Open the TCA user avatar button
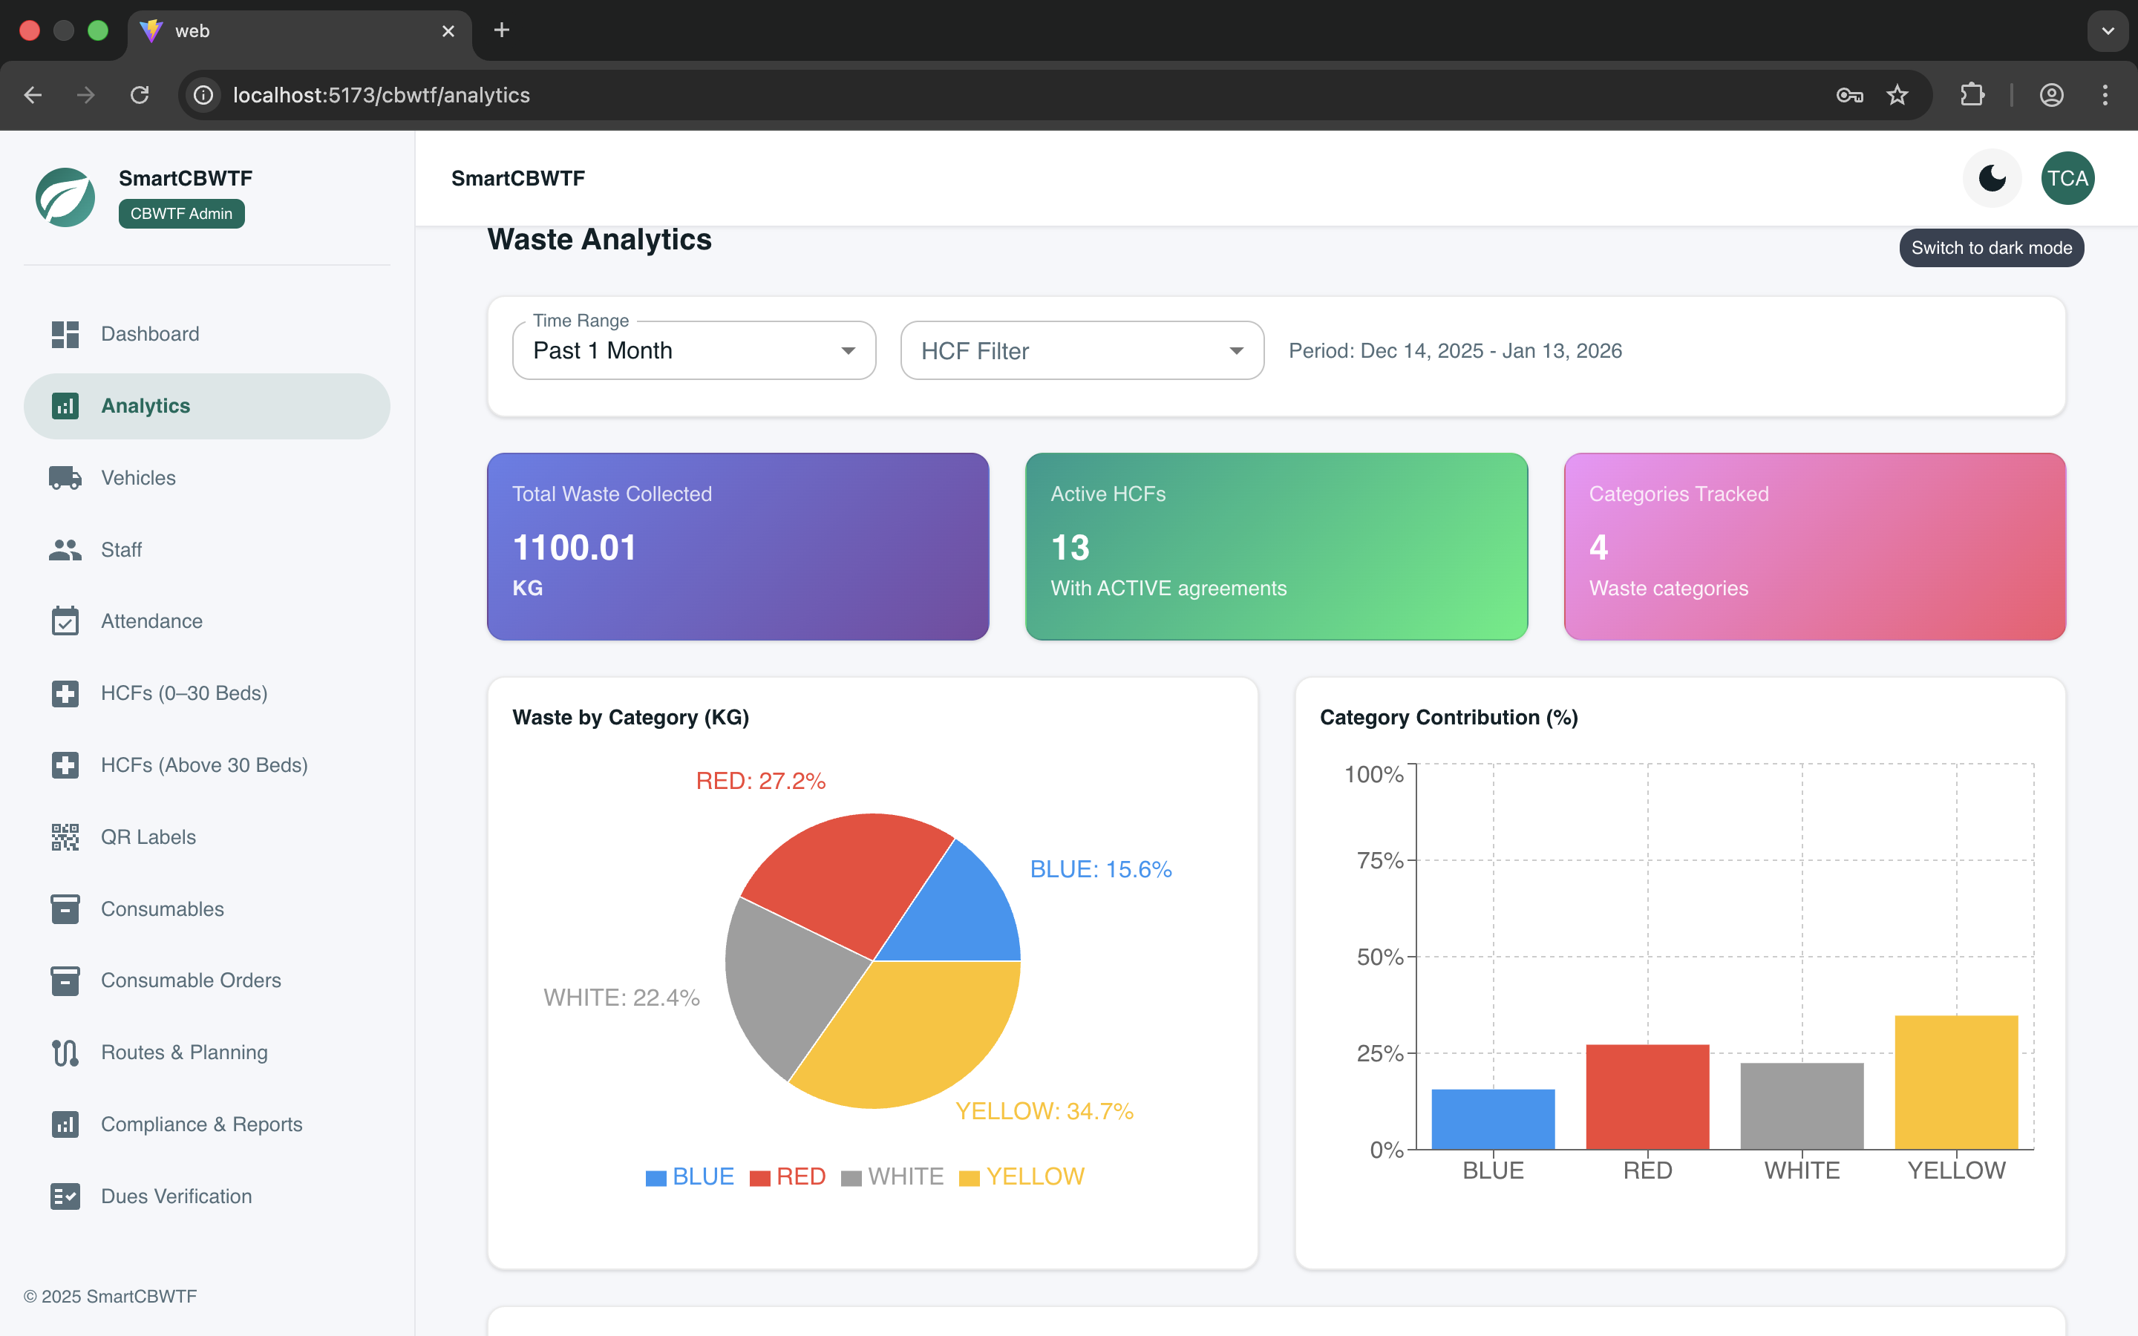The image size is (2138, 1336). coord(2067,178)
